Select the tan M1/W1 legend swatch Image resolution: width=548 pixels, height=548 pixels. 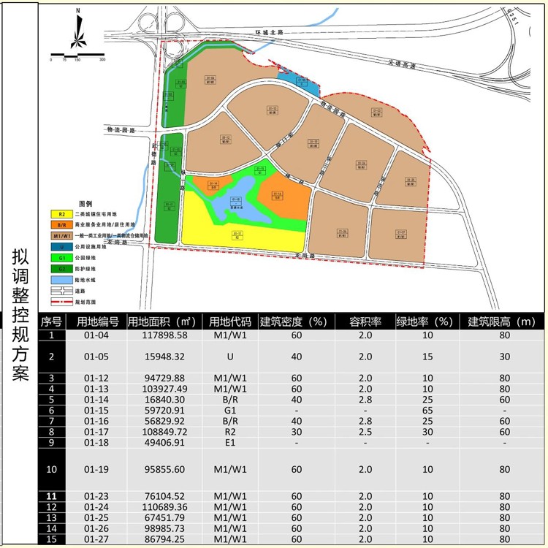[x=62, y=236]
